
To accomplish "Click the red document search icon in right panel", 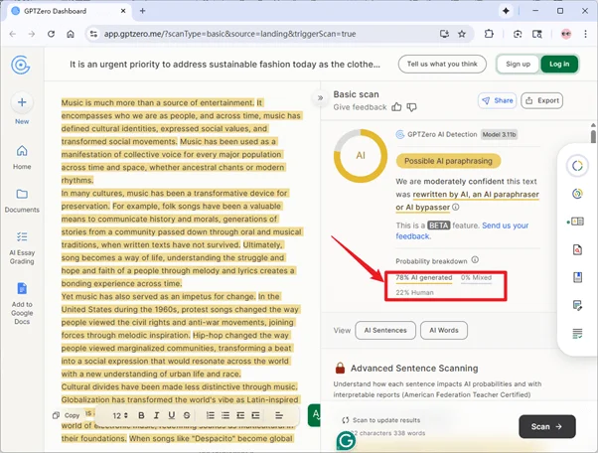I will tap(577, 249).
